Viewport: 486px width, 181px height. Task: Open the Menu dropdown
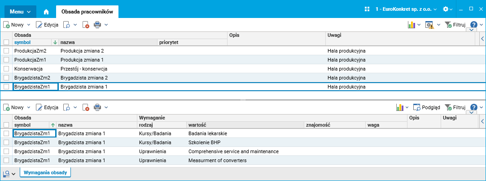20,11
